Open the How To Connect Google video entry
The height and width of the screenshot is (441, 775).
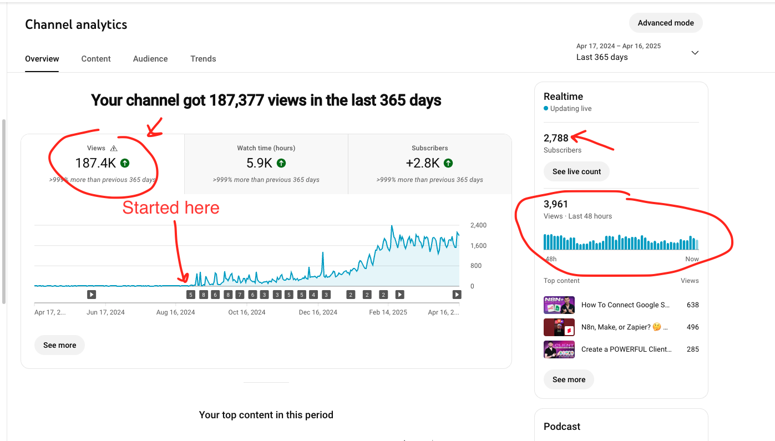625,305
